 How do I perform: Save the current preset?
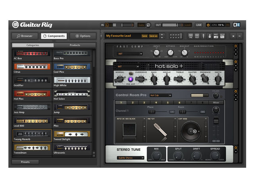(x=144, y=36)
